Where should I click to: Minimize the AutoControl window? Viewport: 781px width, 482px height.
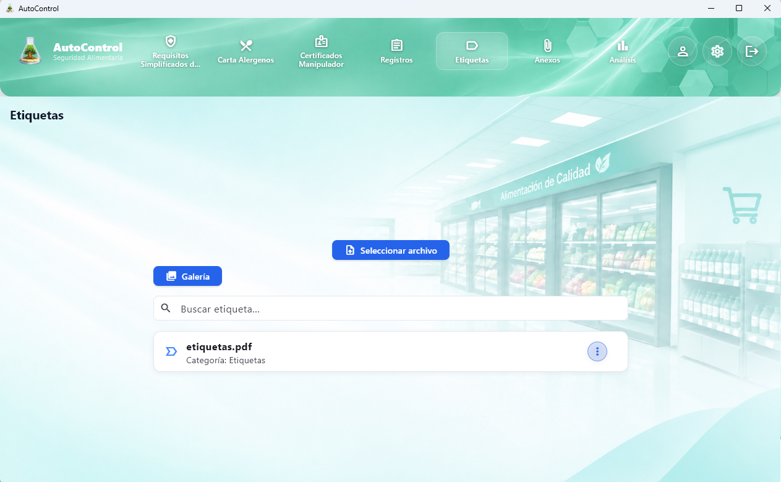711,8
